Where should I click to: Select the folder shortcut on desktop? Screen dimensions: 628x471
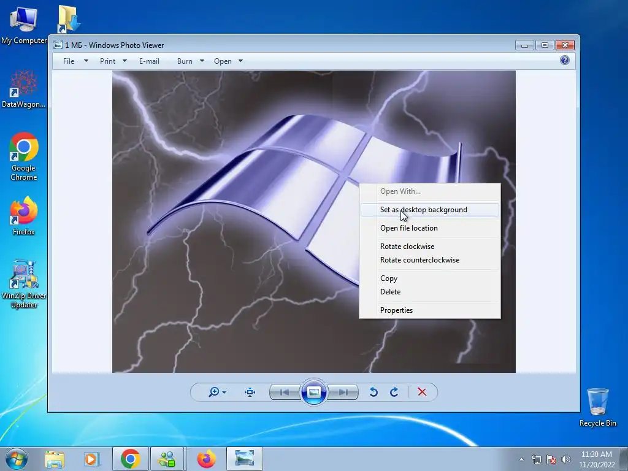pos(69,18)
